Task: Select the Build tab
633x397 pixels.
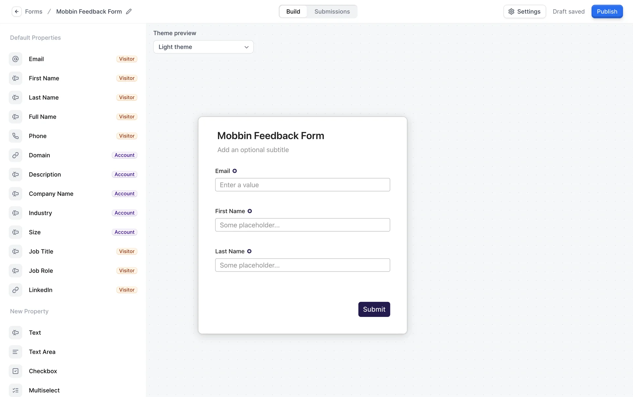Action: click(x=293, y=12)
